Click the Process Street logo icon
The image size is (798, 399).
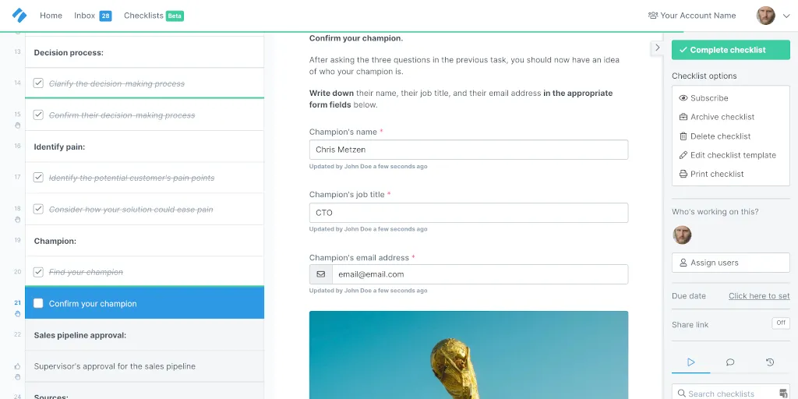[x=19, y=16]
